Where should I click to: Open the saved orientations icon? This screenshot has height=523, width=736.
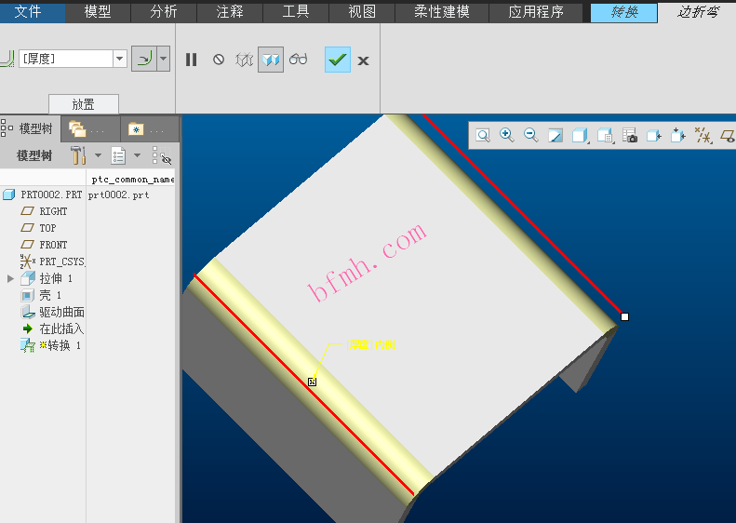point(605,136)
